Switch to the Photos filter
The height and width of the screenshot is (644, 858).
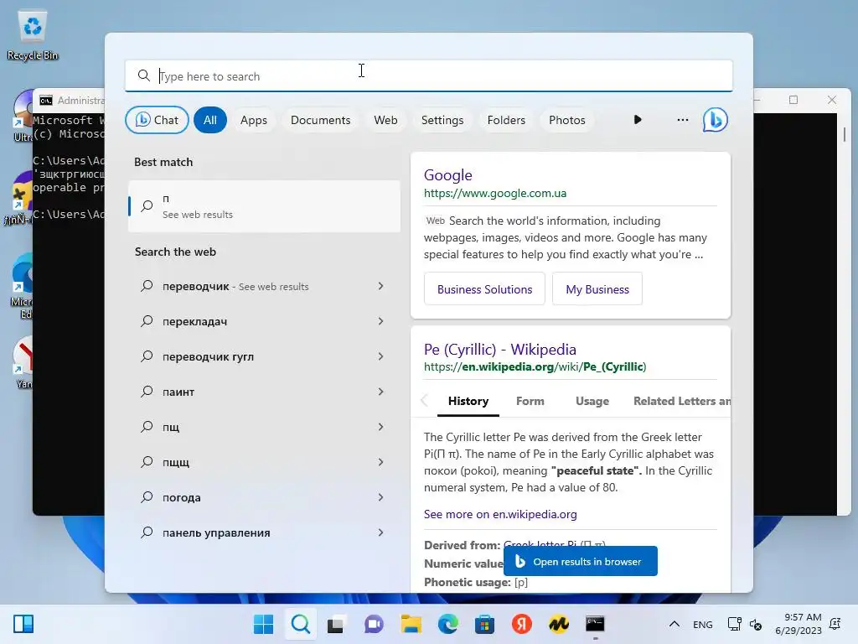[x=567, y=120]
